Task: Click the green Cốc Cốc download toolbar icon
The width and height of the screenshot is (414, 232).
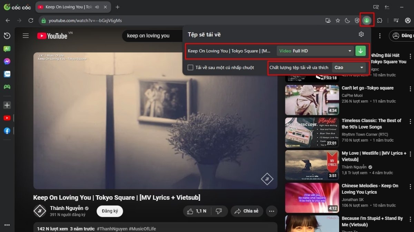Action: click(x=367, y=20)
